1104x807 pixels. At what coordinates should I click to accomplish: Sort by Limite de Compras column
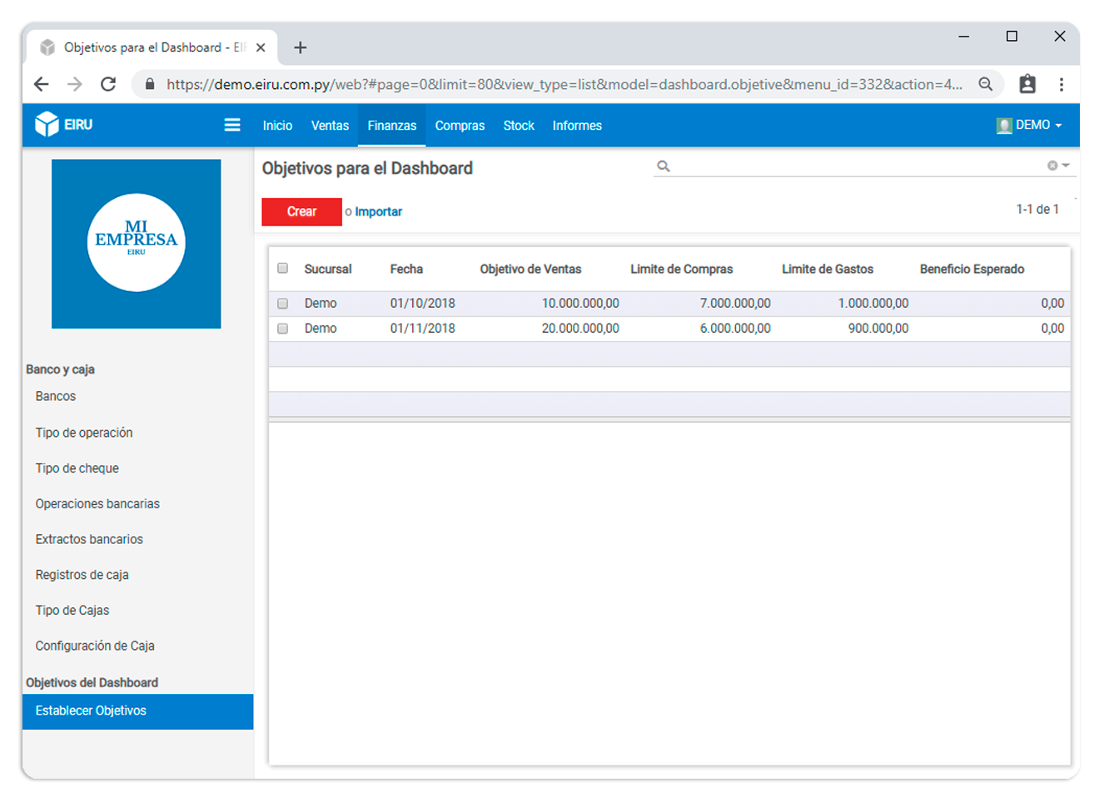tap(681, 270)
